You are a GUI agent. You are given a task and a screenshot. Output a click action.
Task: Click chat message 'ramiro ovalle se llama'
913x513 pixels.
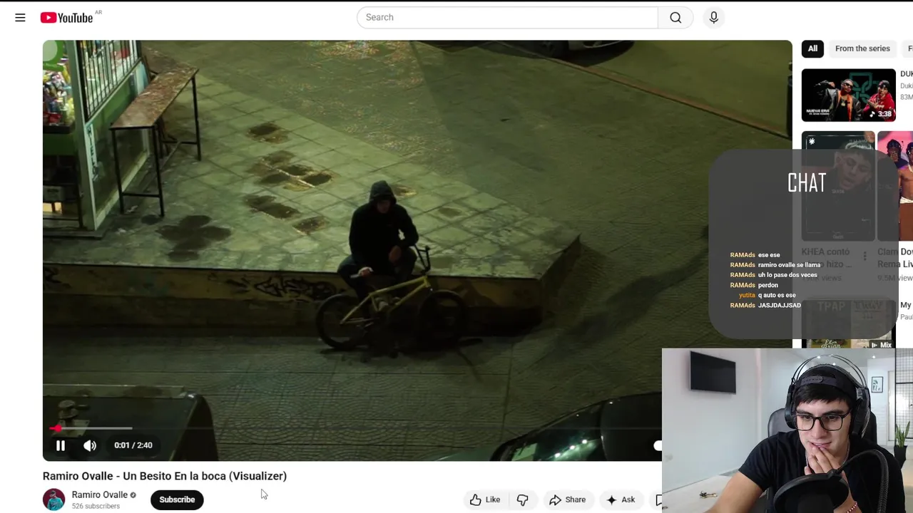(789, 265)
